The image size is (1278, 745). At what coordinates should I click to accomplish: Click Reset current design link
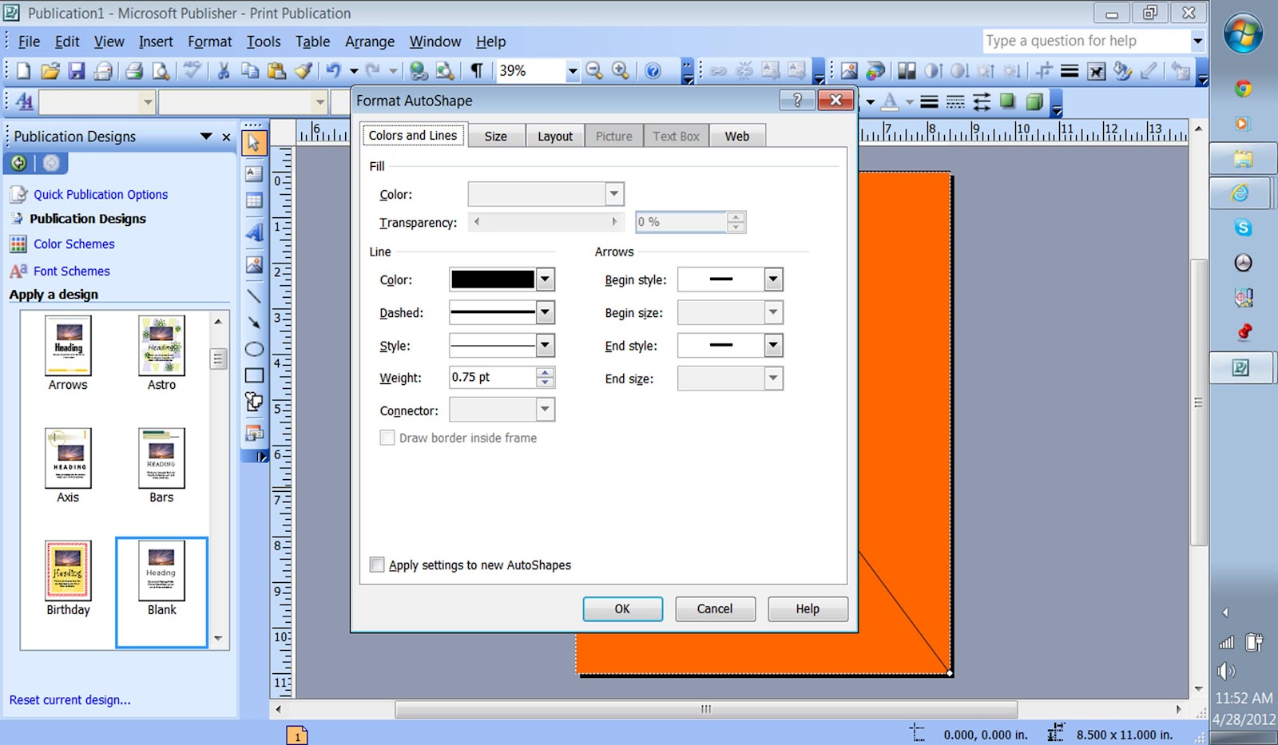click(x=70, y=699)
